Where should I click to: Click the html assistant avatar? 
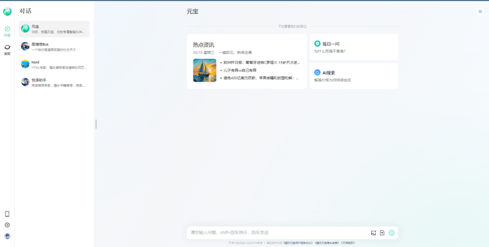click(25, 64)
